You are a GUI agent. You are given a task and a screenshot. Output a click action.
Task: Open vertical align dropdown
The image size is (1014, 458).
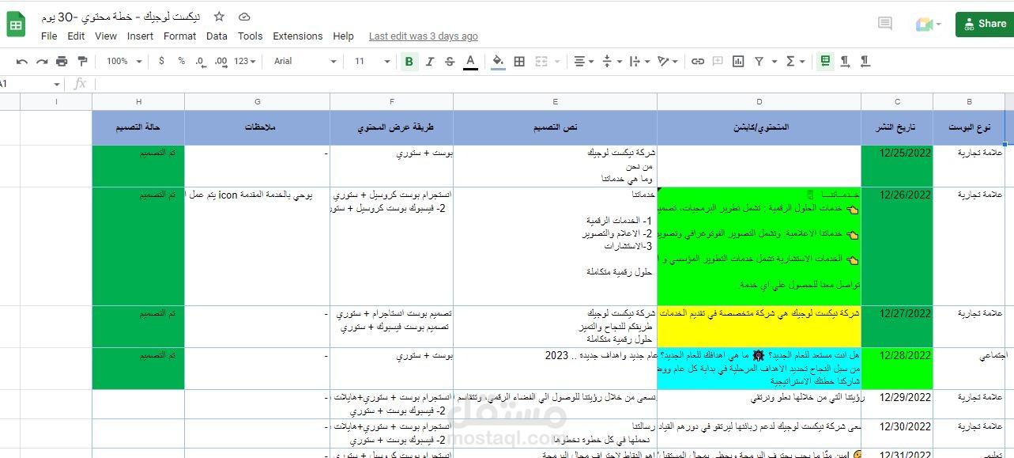click(x=612, y=61)
